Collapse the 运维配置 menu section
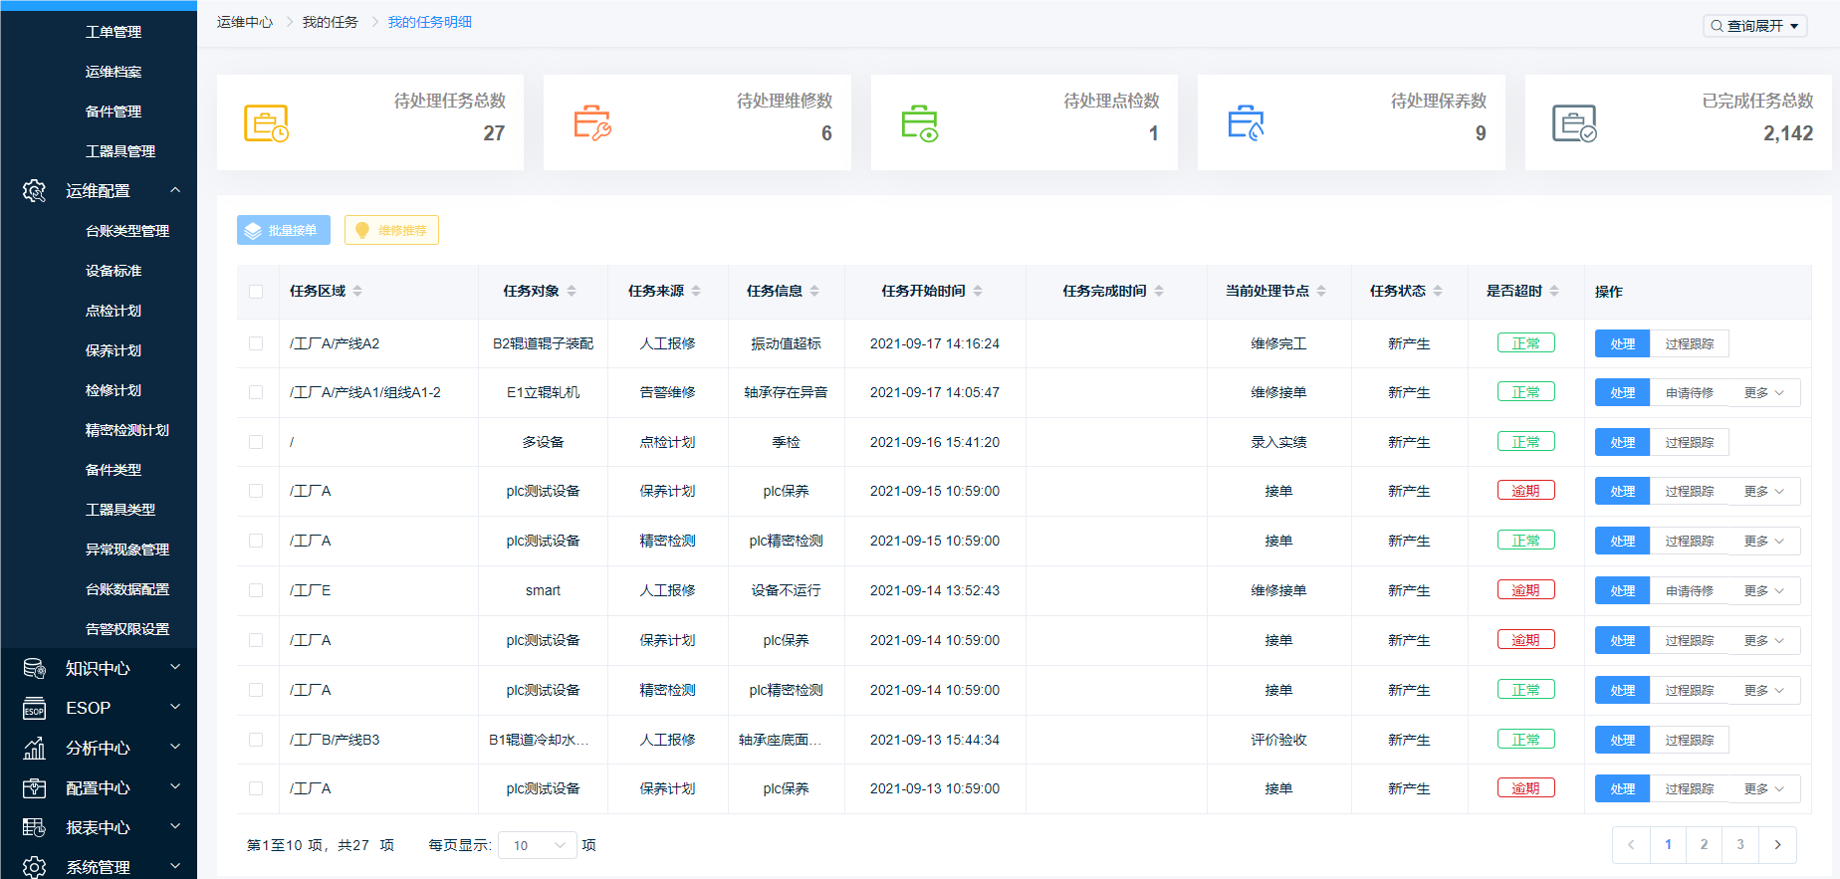This screenshot has height=879, width=1840. [175, 190]
